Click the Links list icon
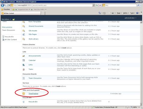 (24, 65)
